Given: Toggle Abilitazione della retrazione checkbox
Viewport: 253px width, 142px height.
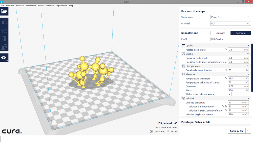Looking at the screenshot, I should pos(229,94).
